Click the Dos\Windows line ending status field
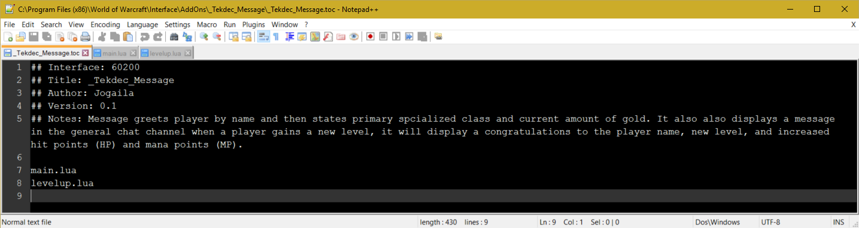Screen dimensions: 859x228 pyautogui.click(x=718, y=222)
